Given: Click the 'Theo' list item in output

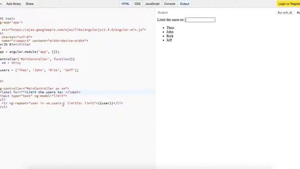Looking at the screenshot, I should 170,28.
